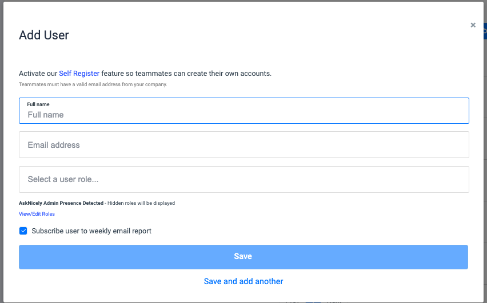Screen dimensions: 487x303
Task: Click into the Email address field
Action: [243, 145]
